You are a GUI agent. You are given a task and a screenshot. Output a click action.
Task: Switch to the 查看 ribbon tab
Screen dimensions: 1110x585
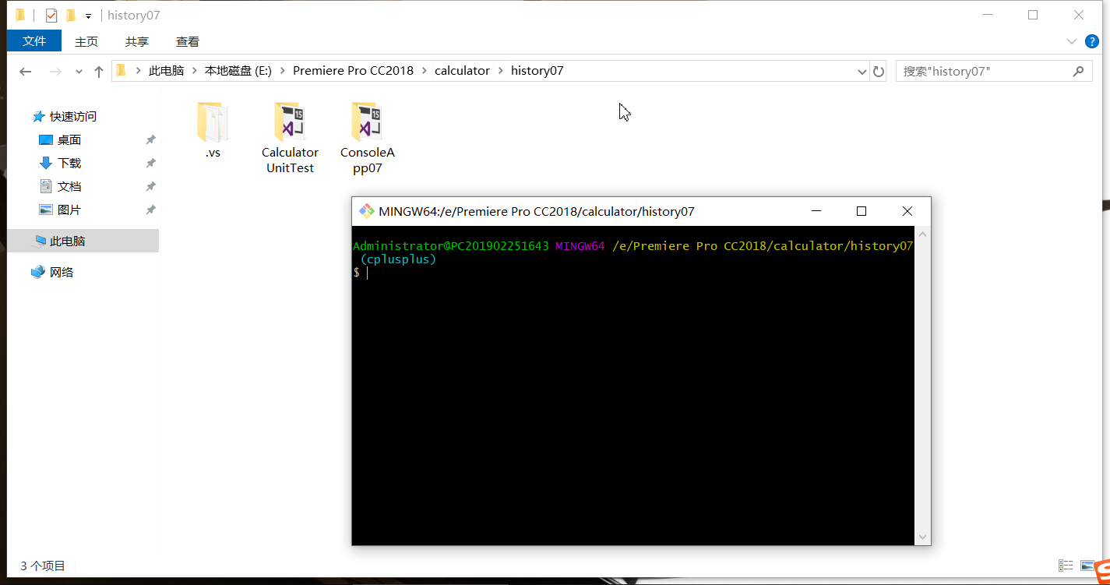coord(188,41)
